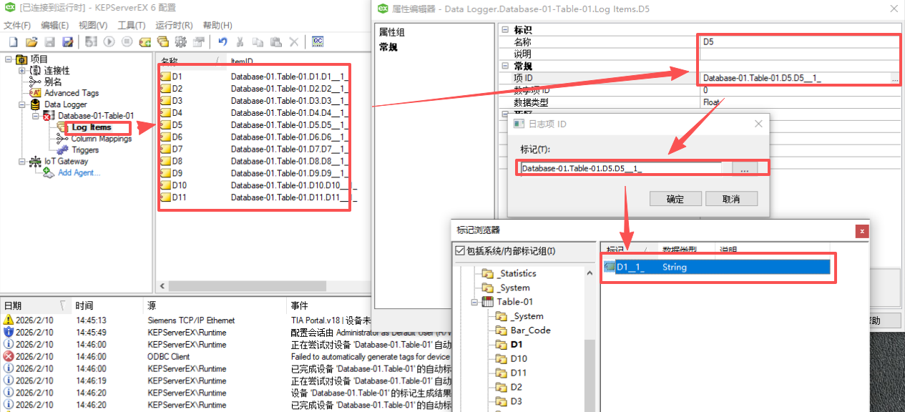Select 常规 in the 属性组 list

click(x=388, y=47)
